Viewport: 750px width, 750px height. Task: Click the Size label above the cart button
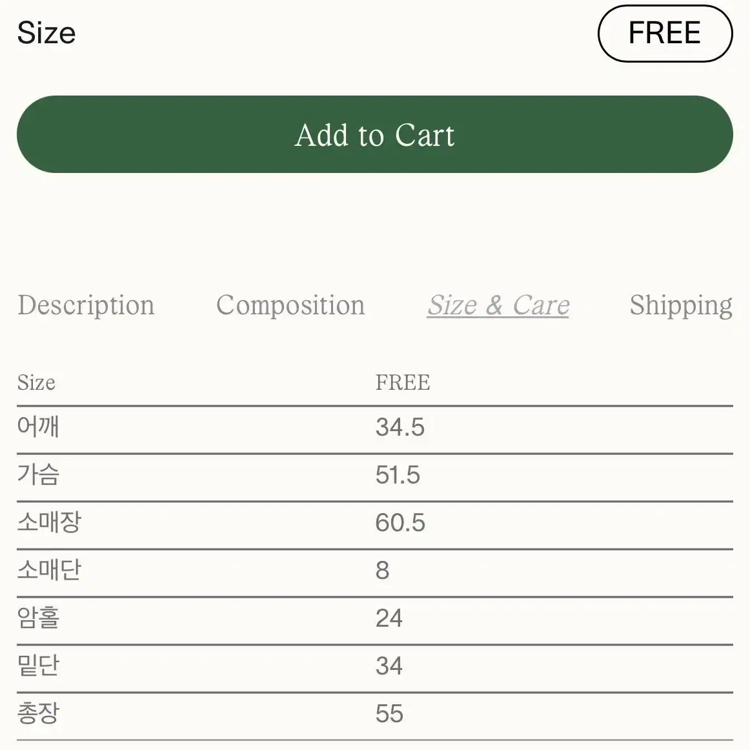click(x=46, y=33)
